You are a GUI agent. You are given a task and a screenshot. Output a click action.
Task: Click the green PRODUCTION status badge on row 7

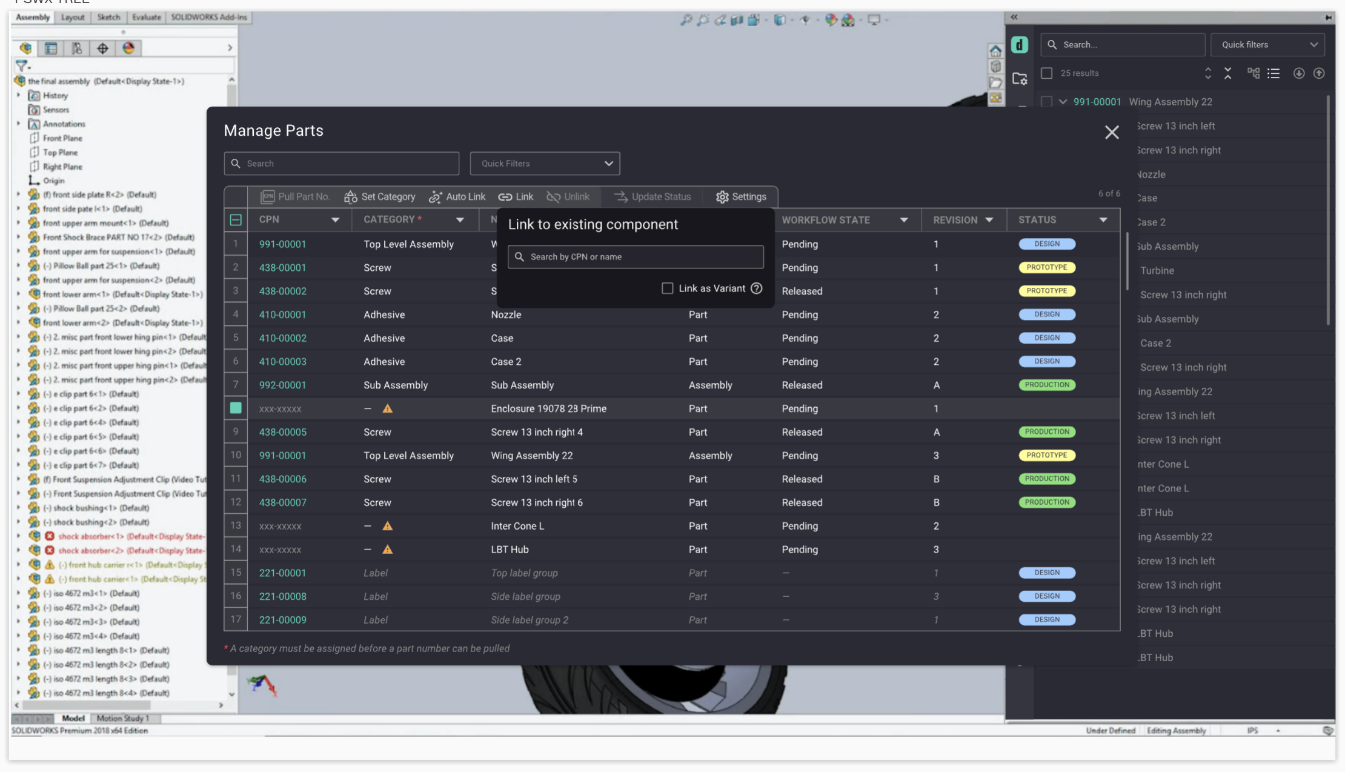coord(1047,384)
